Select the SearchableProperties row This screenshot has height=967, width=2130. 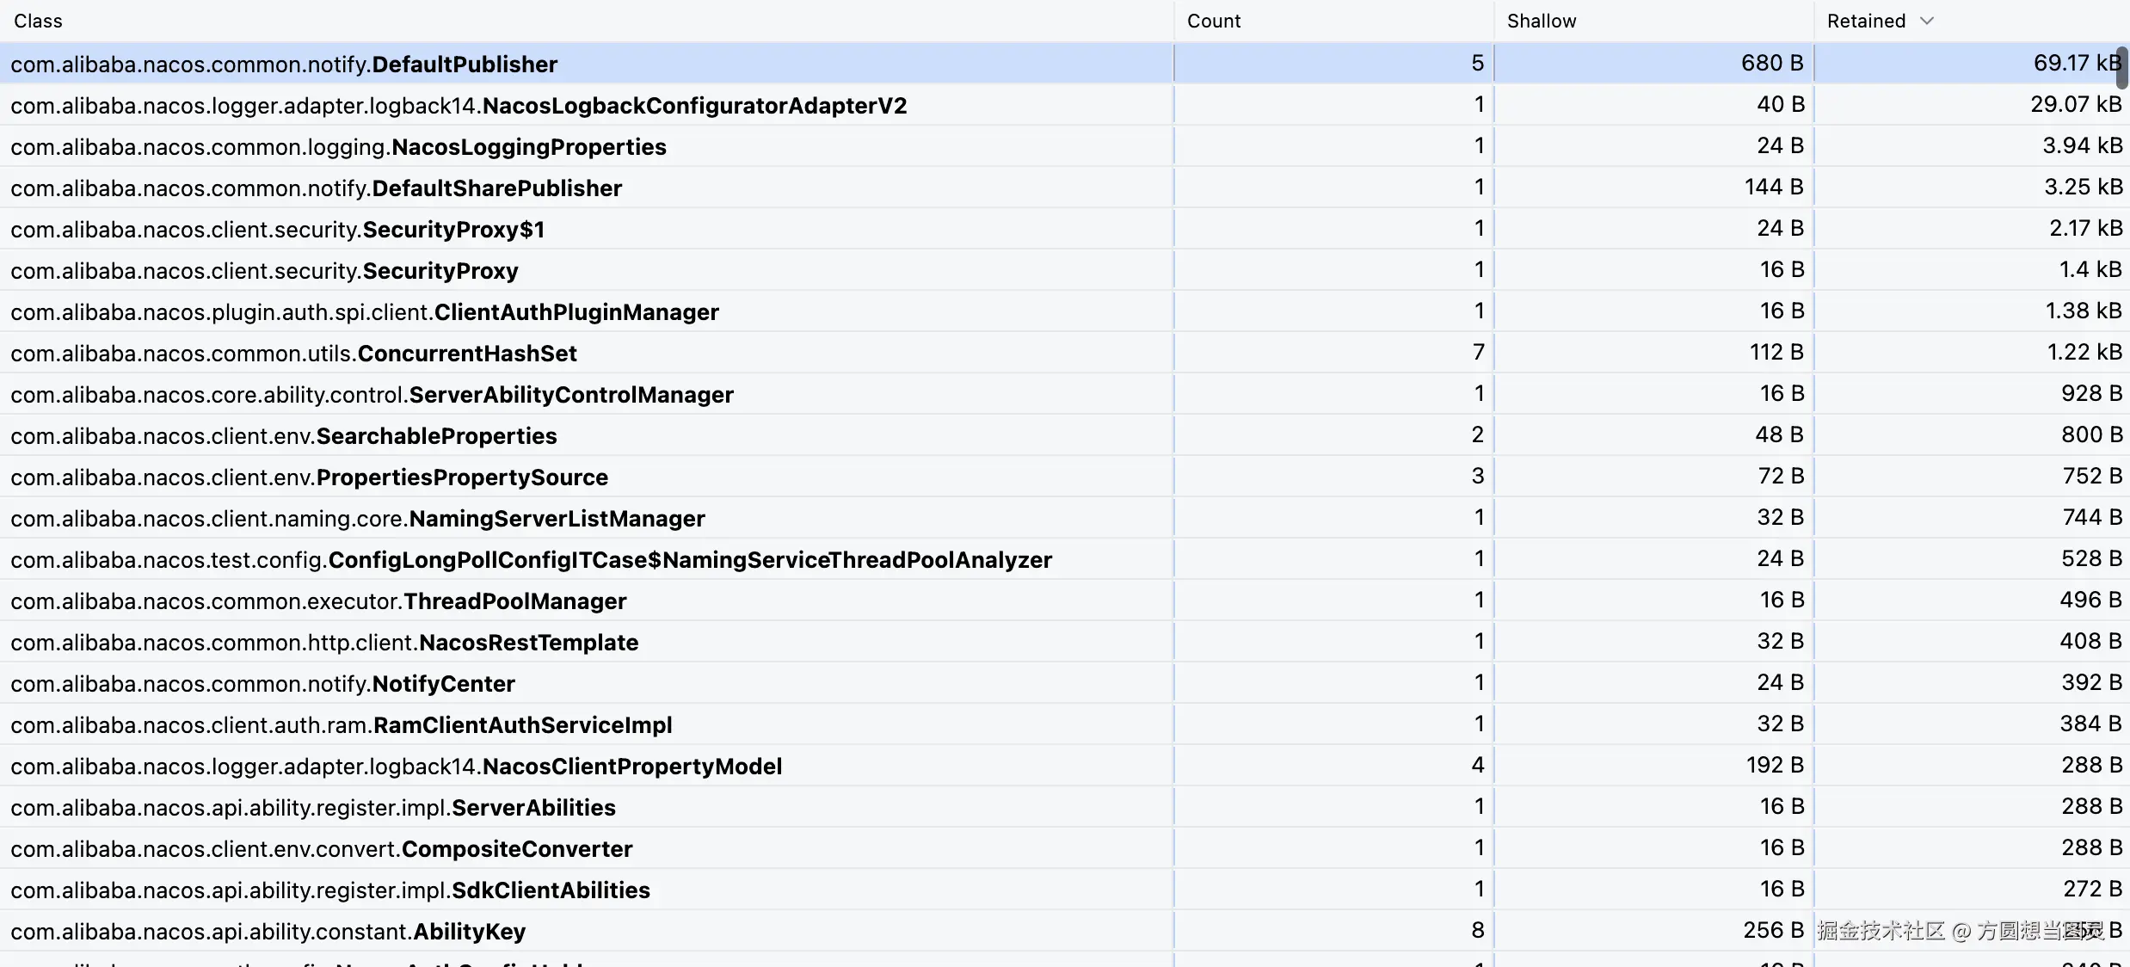click(1065, 434)
